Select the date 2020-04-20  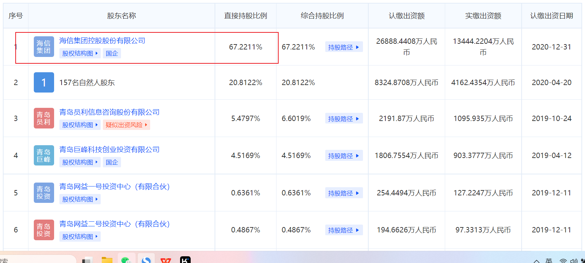click(x=552, y=83)
